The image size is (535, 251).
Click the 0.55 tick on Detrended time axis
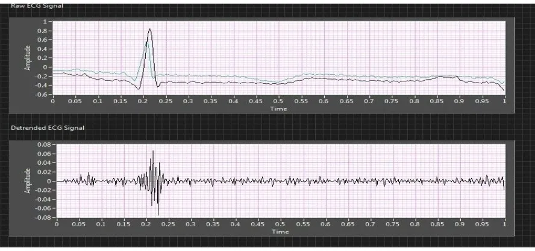(303, 224)
